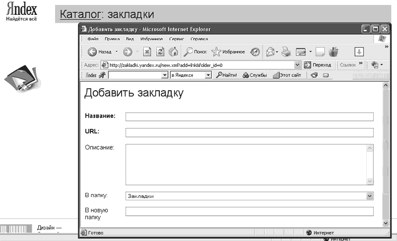Click the history clock icon
The width and height of the screenshot is (397, 241).
tap(255, 52)
